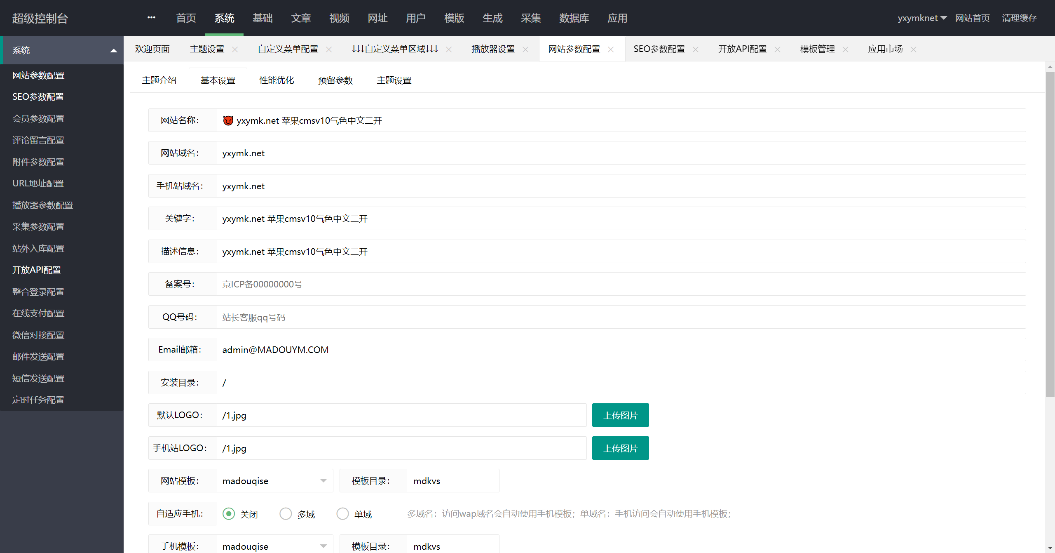The width and height of the screenshot is (1055, 553).
Task: Click the 清理缓存 link
Action: click(1019, 18)
